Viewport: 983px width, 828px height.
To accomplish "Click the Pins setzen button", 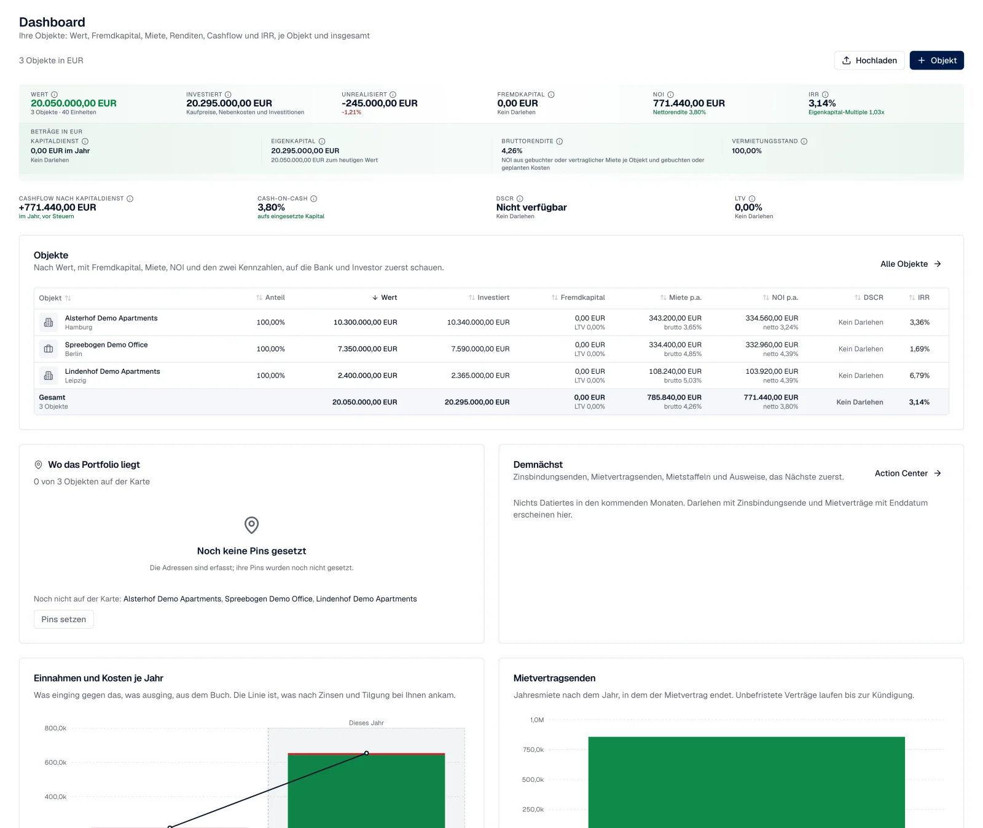I will (x=64, y=619).
